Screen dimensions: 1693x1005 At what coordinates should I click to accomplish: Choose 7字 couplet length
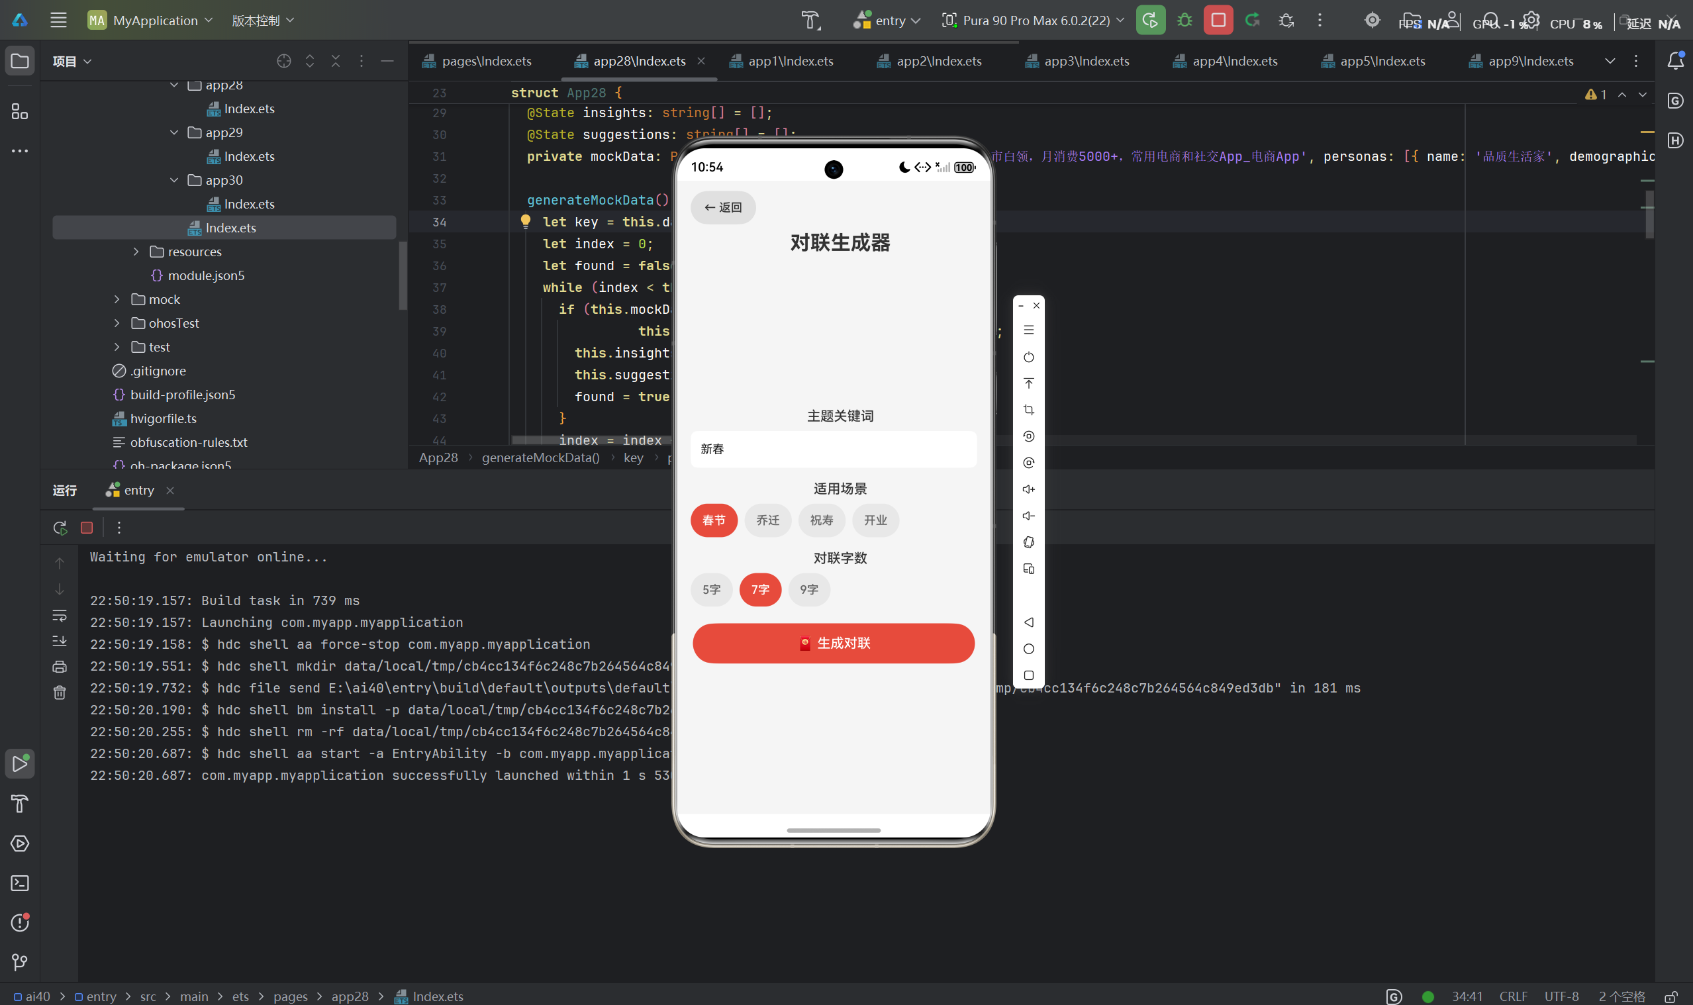761,590
